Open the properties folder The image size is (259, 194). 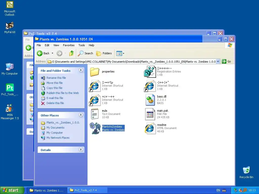pos(95,71)
